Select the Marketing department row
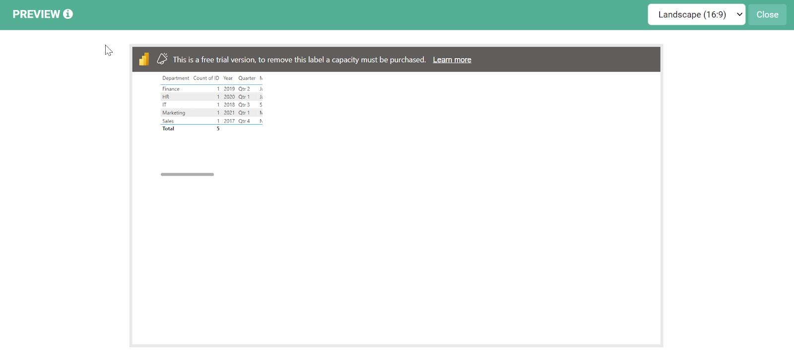 [x=174, y=113]
